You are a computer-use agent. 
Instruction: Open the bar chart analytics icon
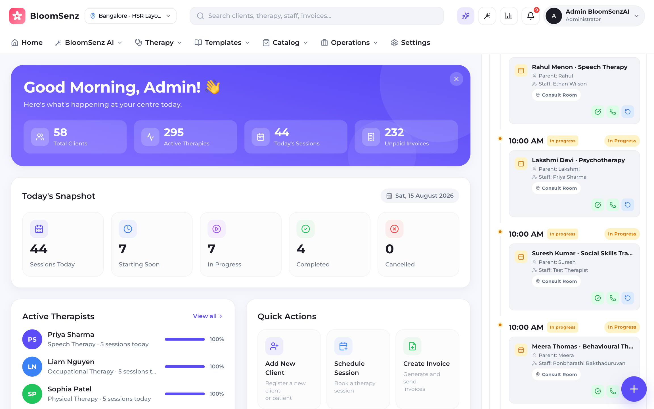(x=509, y=16)
